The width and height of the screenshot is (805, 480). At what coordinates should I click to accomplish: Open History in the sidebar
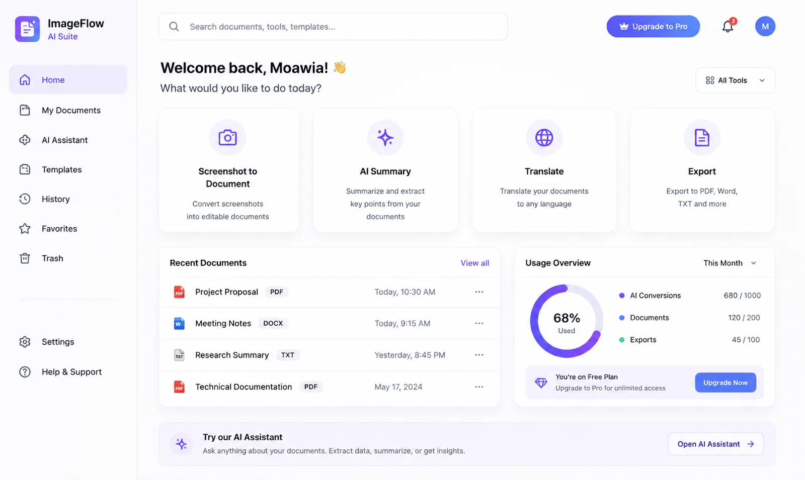click(68, 199)
